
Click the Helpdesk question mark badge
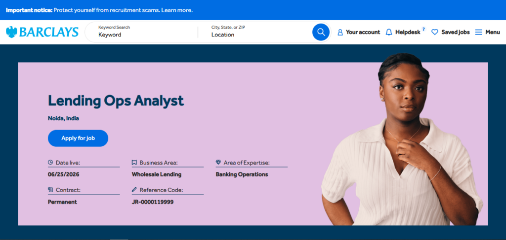click(423, 29)
